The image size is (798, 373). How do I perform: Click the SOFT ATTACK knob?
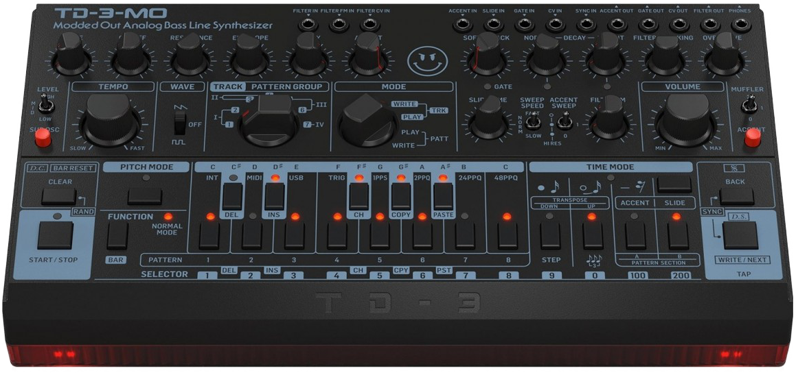point(487,54)
